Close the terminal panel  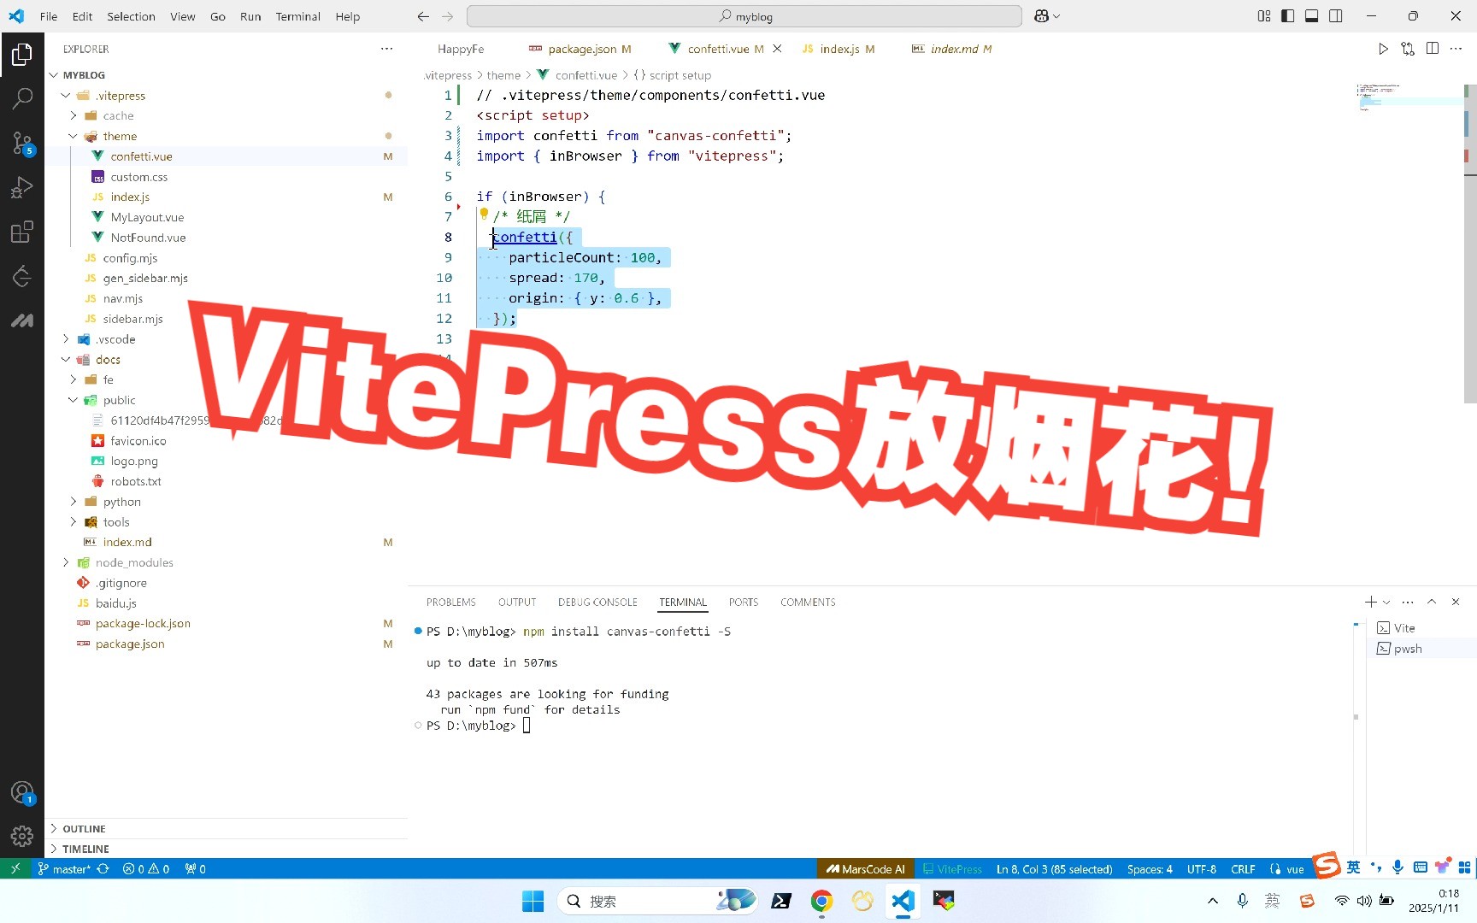(x=1456, y=602)
